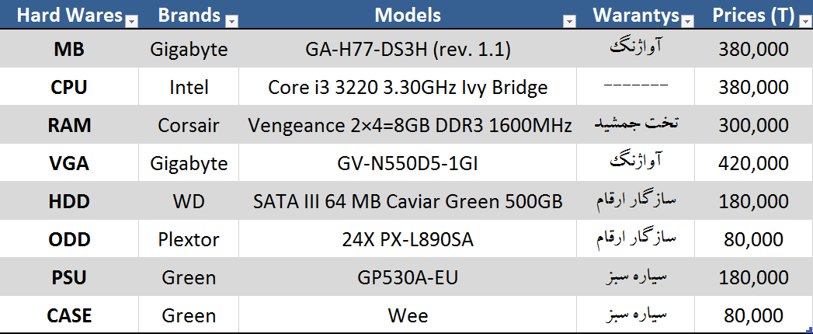Click the 300,000 price cell
The width and height of the screenshot is (813, 334).
[752, 125]
